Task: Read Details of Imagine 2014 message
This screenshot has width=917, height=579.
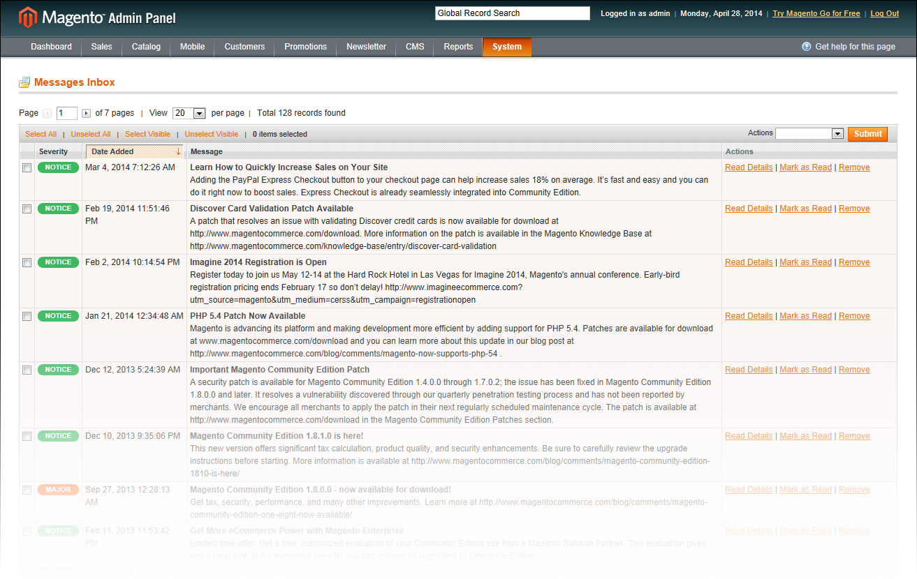Action: 749,262
